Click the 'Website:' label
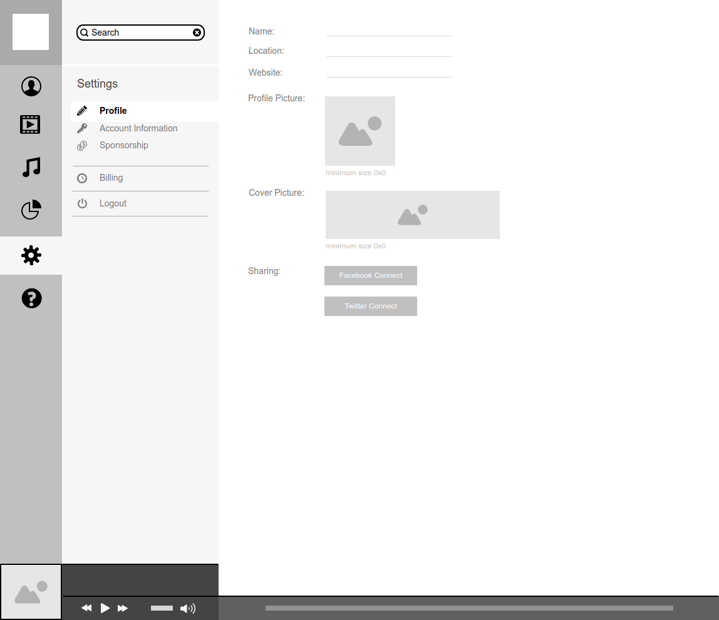Viewport: 719px width, 620px height. [266, 73]
